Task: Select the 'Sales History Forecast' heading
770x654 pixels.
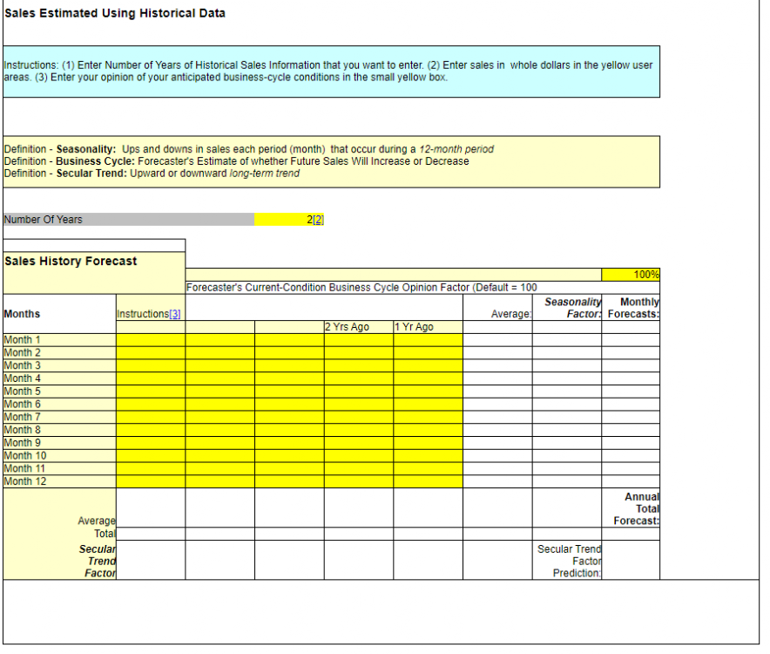Action: click(x=71, y=261)
